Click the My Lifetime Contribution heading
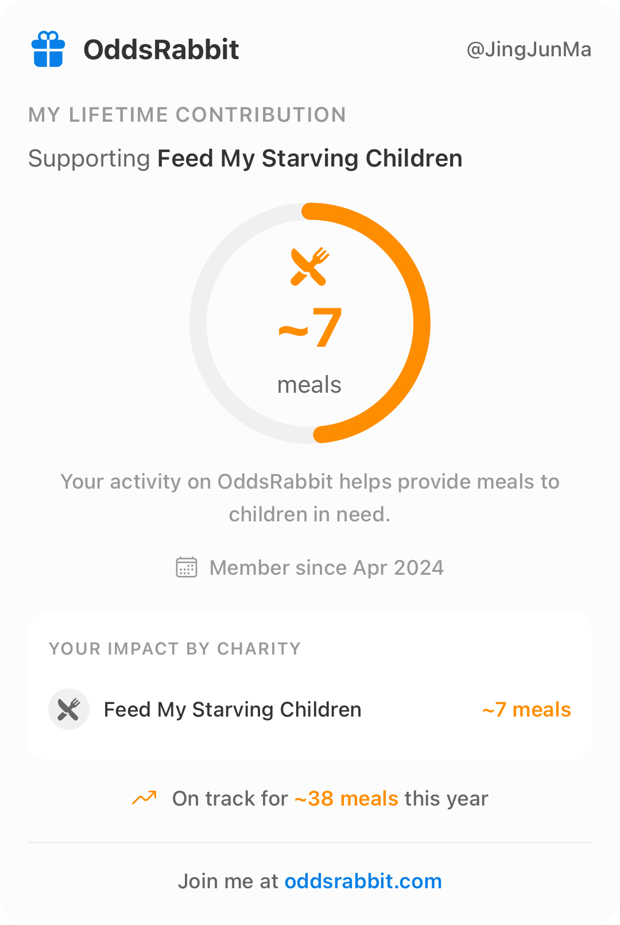Viewport: 620px width, 925px height. click(x=187, y=115)
